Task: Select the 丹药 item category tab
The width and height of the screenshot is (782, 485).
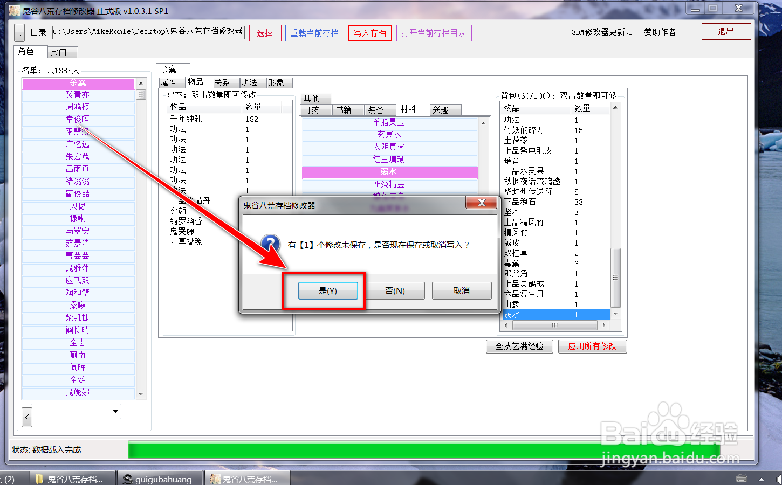Action: [x=316, y=110]
